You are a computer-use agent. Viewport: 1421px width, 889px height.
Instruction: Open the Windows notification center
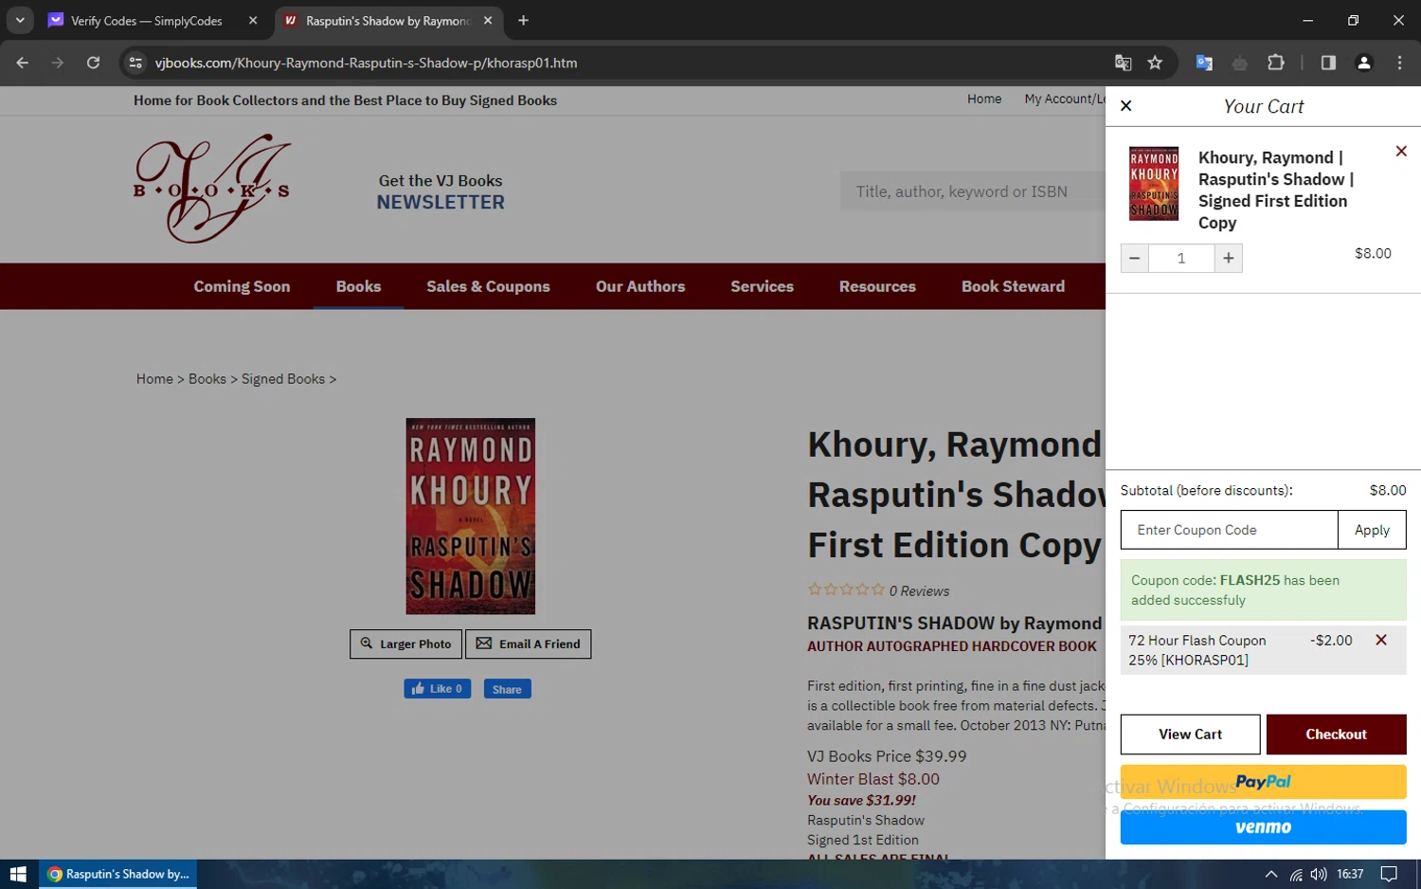pos(1389,874)
